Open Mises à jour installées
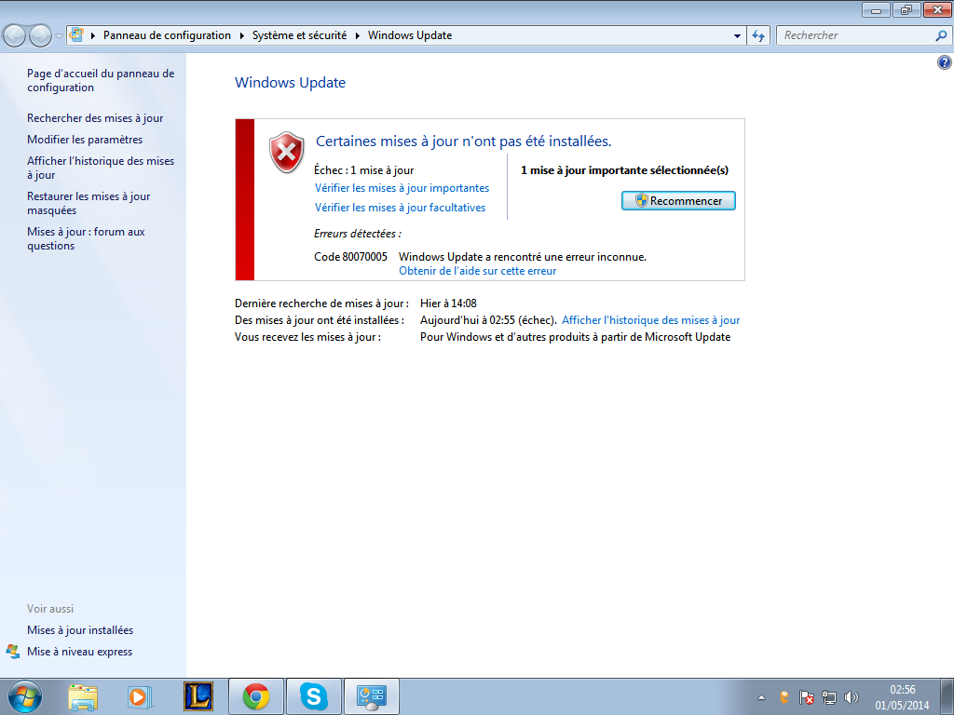 (80, 630)
